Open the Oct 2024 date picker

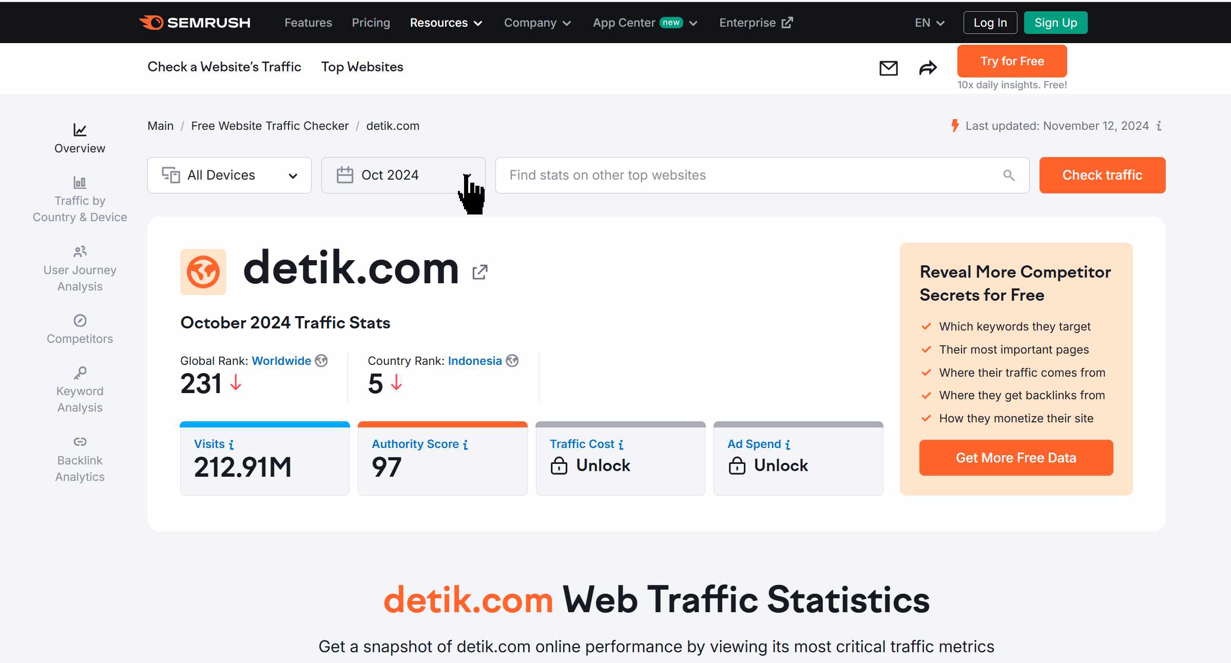[x=403, y=175]
